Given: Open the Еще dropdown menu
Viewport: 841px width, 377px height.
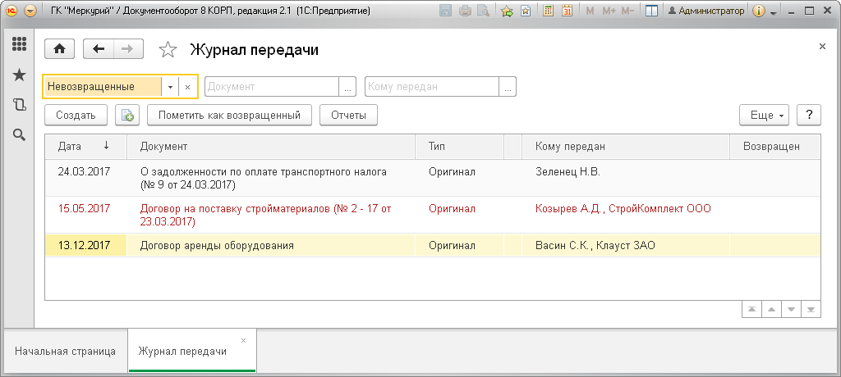Looking at the screenshot, I should [x=764, y=115].
